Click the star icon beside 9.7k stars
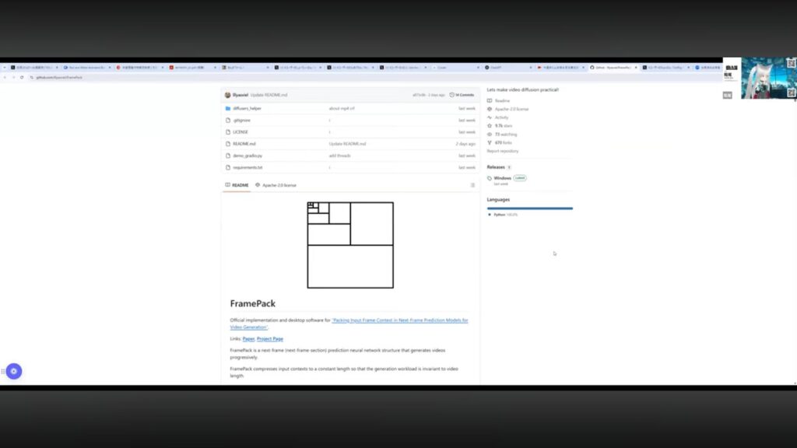Screen dimensions: 797x448 point(490,126)
